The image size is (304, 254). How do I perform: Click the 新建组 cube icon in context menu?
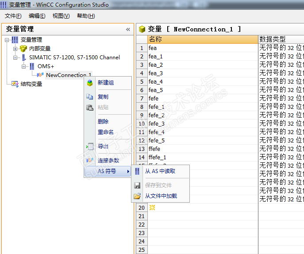coord(90,83)
